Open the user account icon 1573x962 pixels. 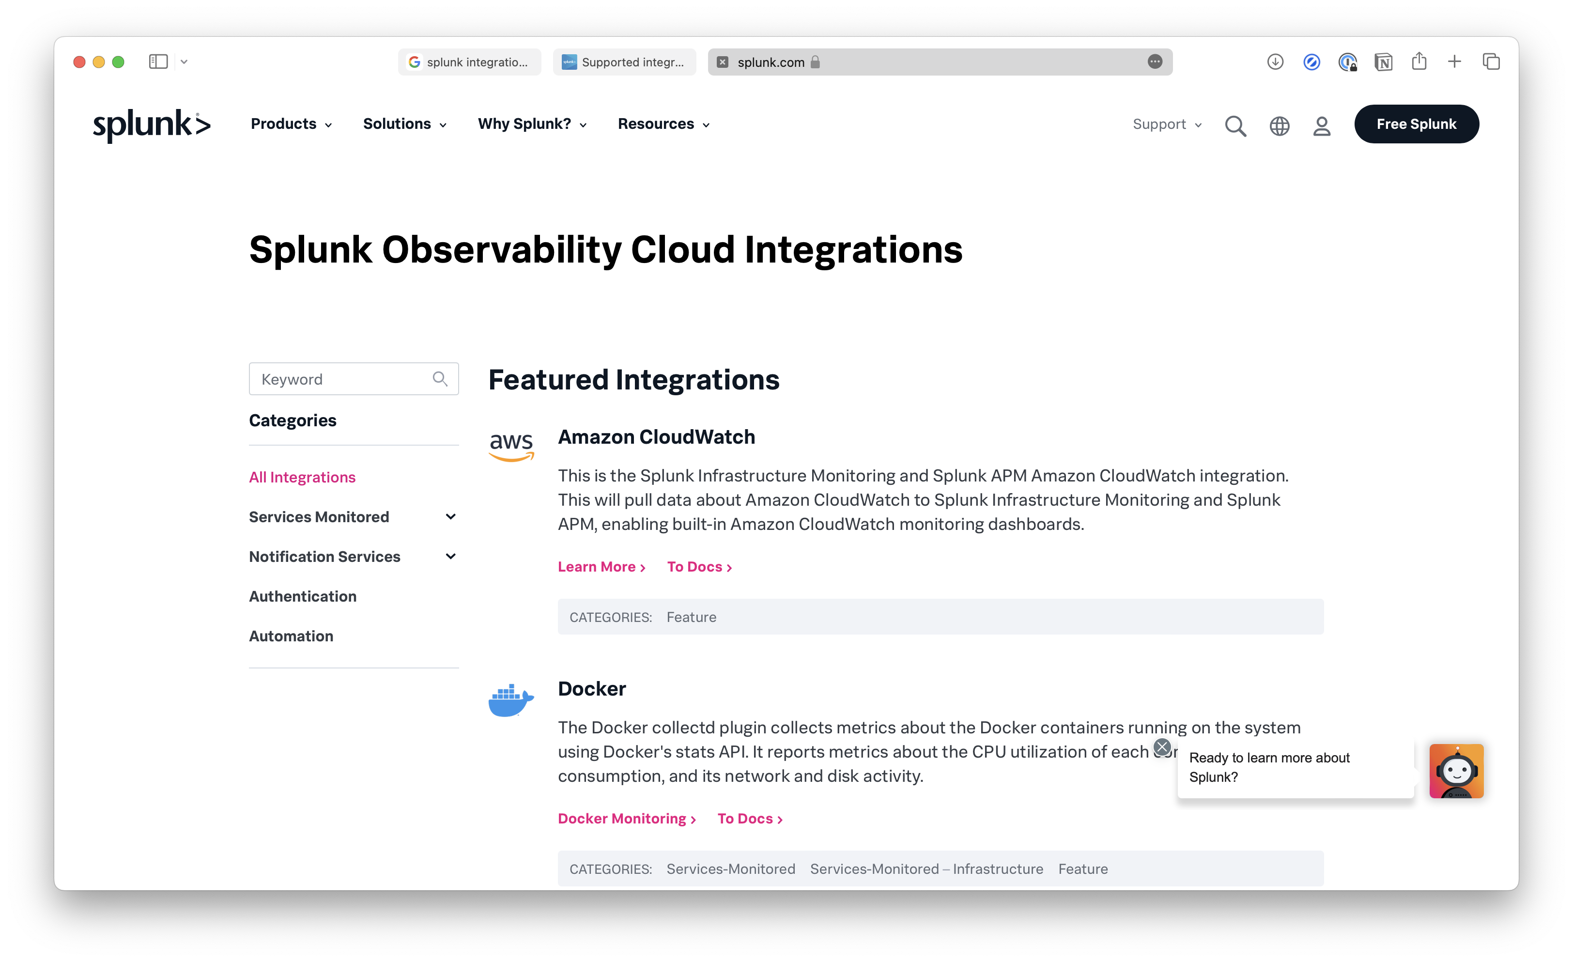[x=1322, y=126]
